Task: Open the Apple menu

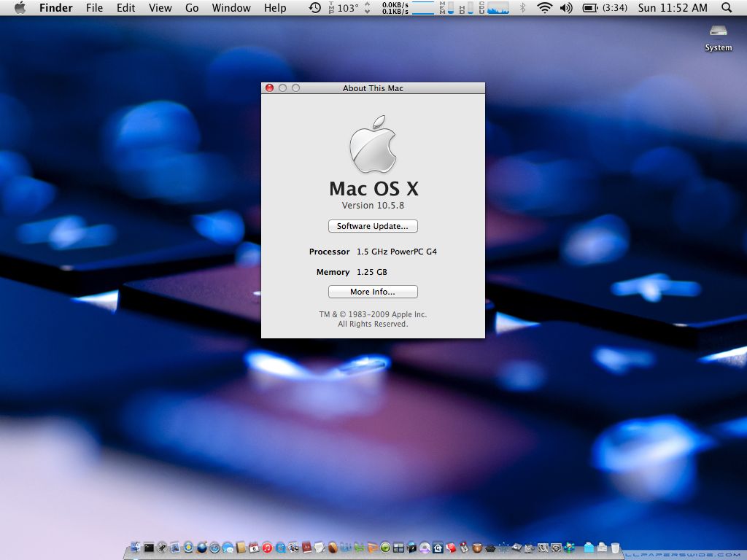Action: click(20, 7)
